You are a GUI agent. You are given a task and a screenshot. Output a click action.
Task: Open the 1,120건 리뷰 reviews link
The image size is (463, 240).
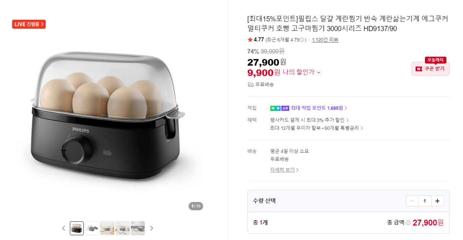coord(325,39)
